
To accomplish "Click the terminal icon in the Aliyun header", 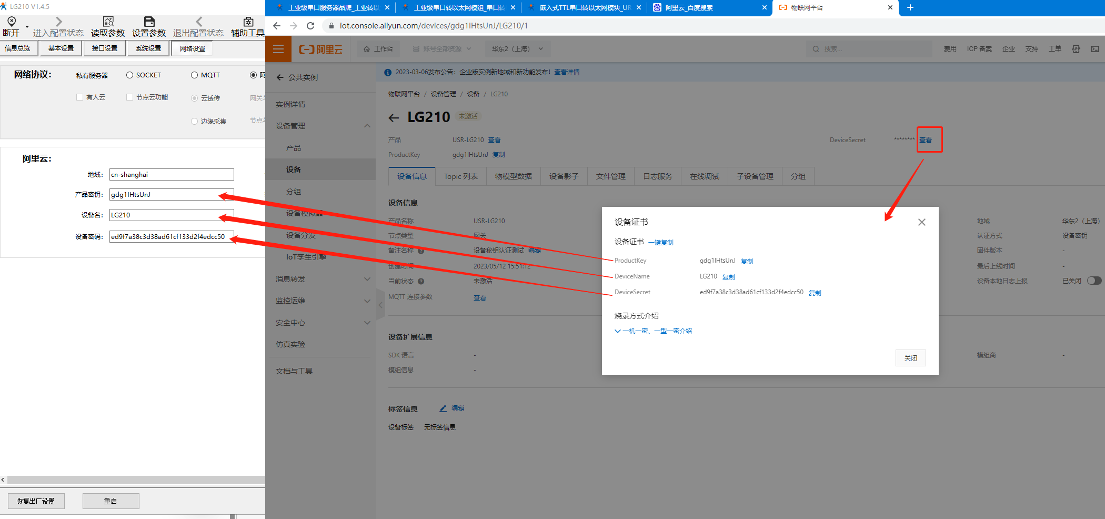I will (1095, 49).
